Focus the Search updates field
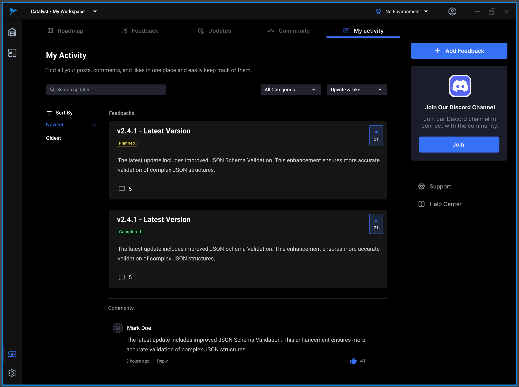The width and height of the screenshot is (519, 387). (x=106, y=90)
